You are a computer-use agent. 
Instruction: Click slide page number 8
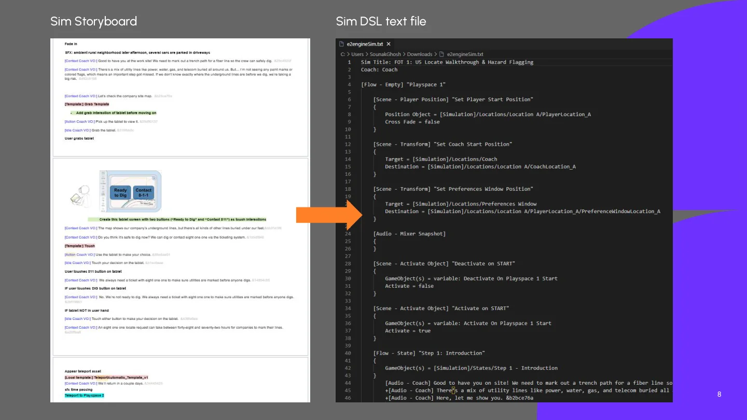tap(719, 395)
